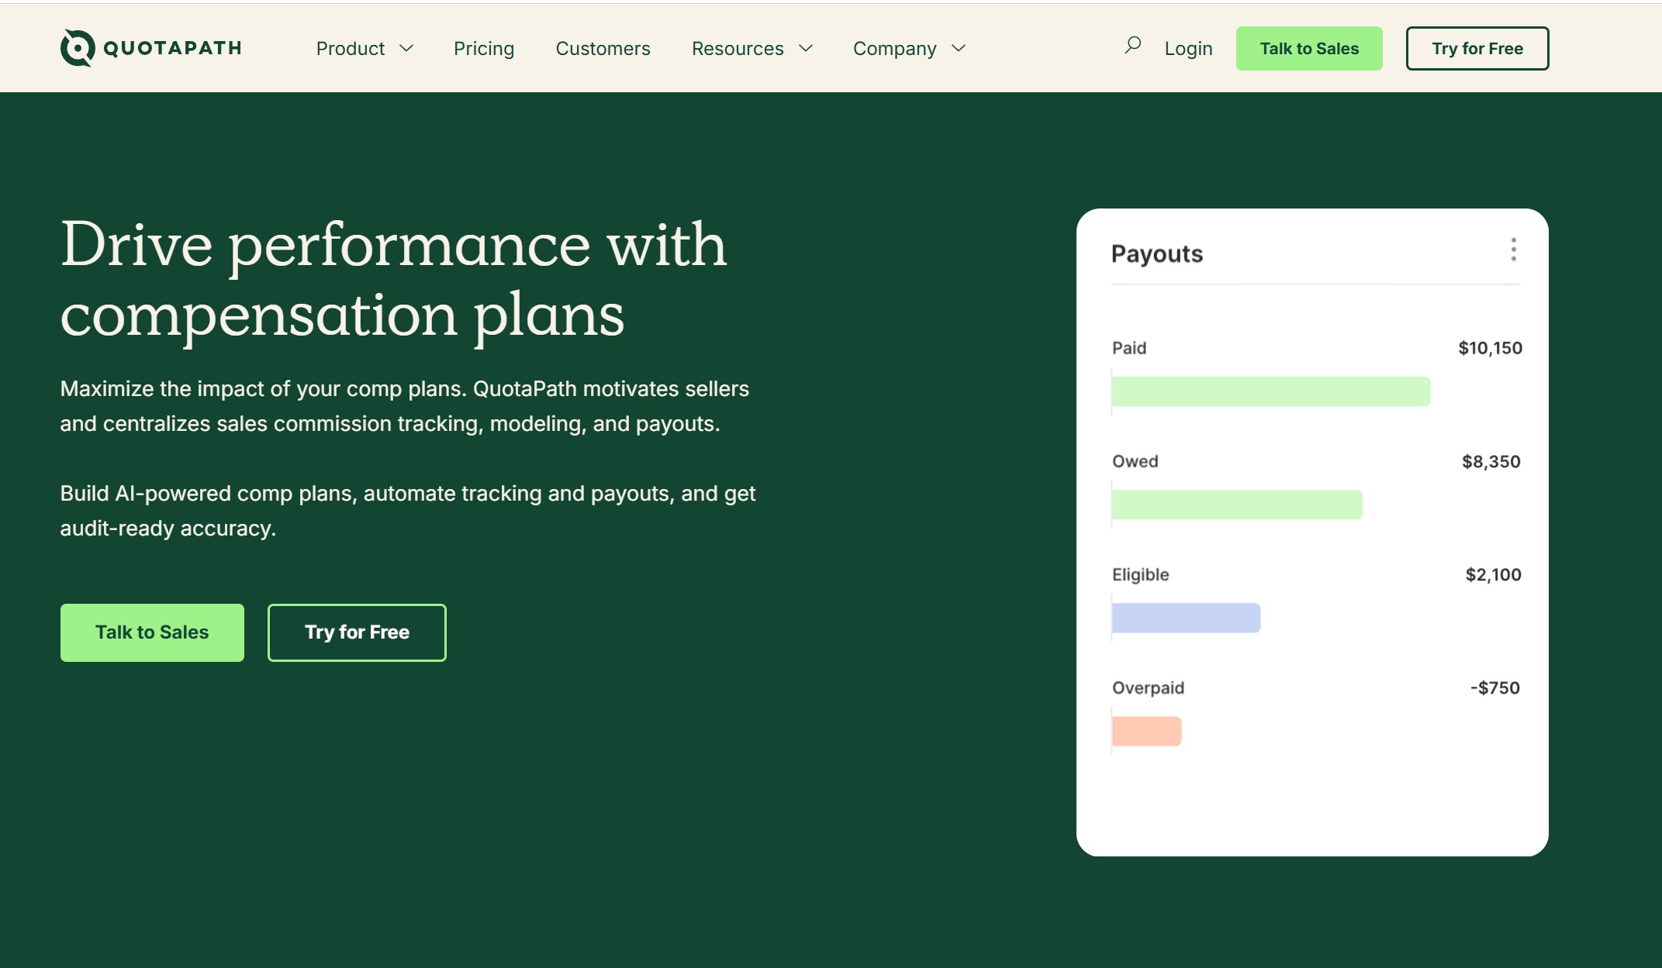Click Try for Free in the header

[1477, 48]
